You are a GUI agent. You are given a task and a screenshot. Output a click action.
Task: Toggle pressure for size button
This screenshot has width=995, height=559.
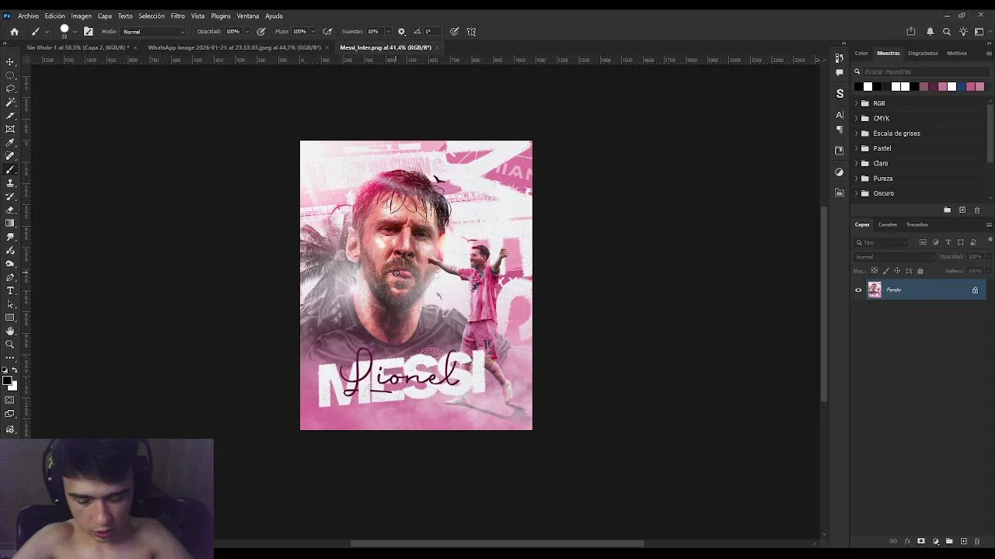(x=454, y=32)
